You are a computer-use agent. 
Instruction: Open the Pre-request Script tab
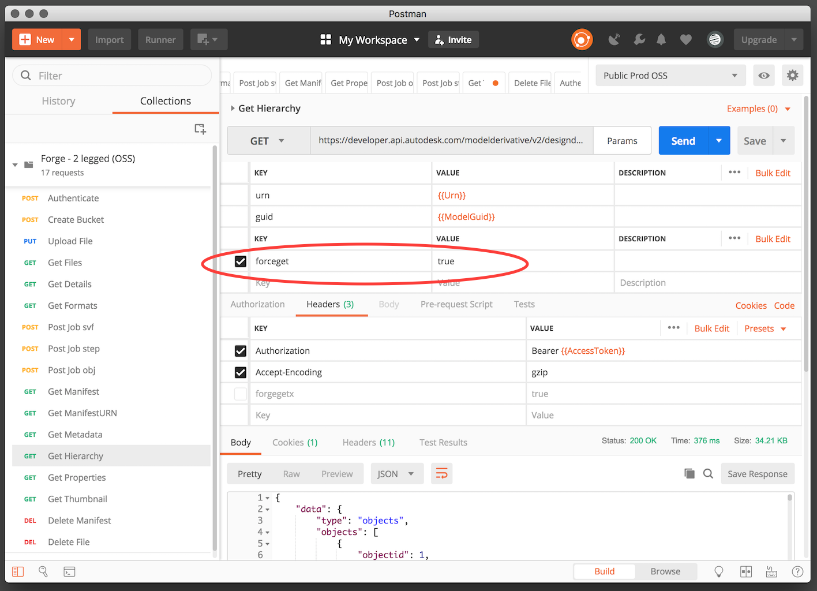pos(456,304)
